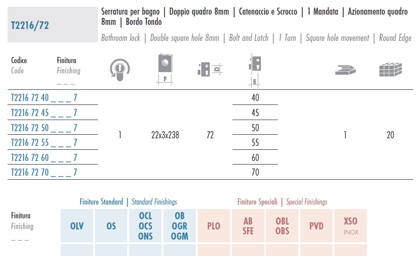Choose the XSO INOX finishing swatch
Image resolution: width=419 pixels, height=261 pixels.
tap(350, 226)
